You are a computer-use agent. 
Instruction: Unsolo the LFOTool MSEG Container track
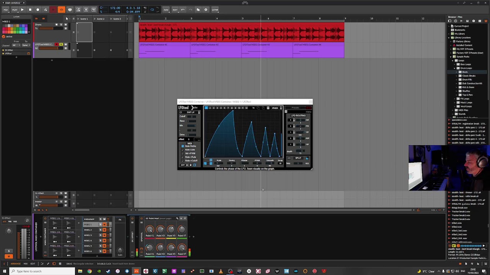point(61,44)
